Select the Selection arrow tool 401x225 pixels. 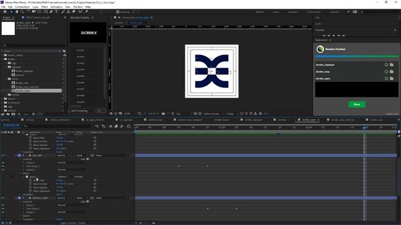coord(11,12)
